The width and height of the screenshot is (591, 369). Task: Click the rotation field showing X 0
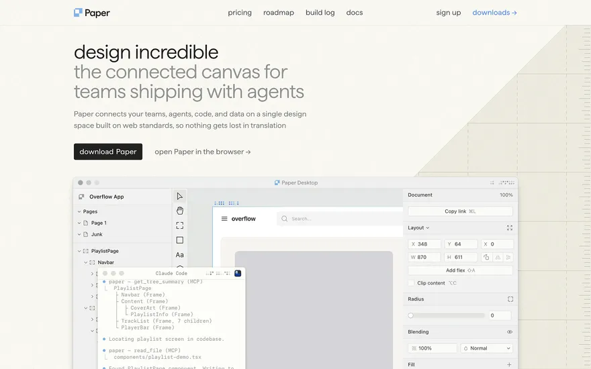[x=497, y=244]
